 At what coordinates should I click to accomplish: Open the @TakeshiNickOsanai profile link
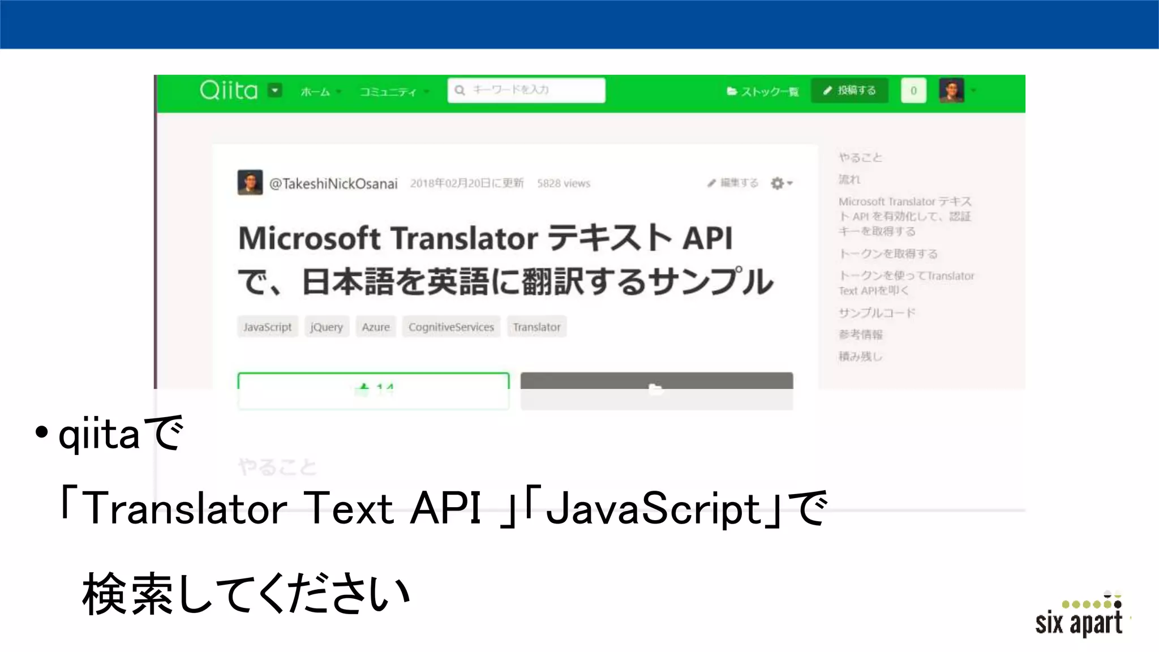click(x=333, y=183)
